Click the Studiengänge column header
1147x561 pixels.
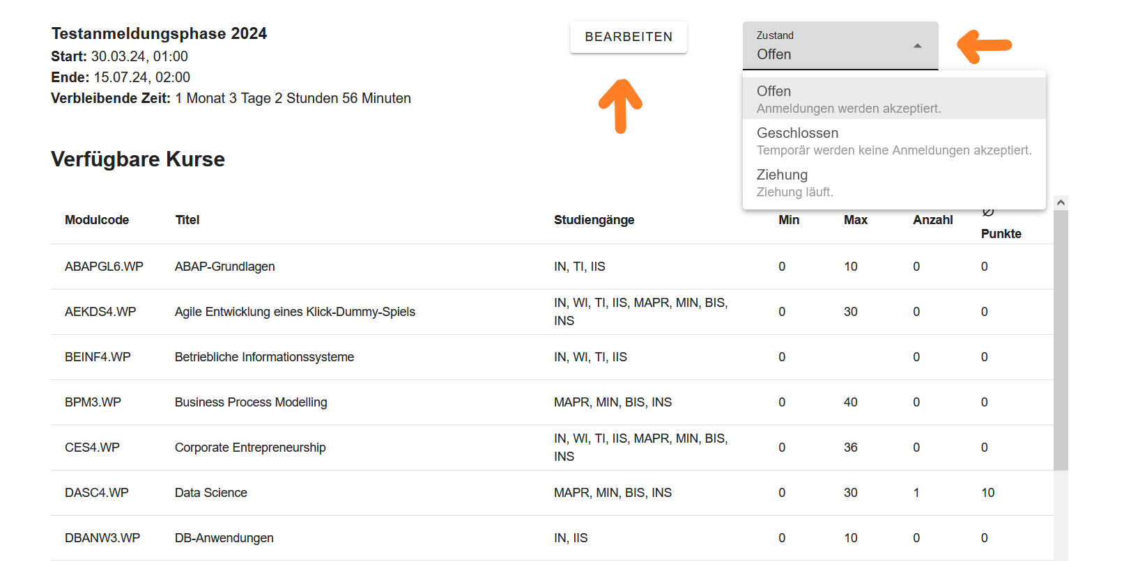pyautogui.click(x=594, y=220)
